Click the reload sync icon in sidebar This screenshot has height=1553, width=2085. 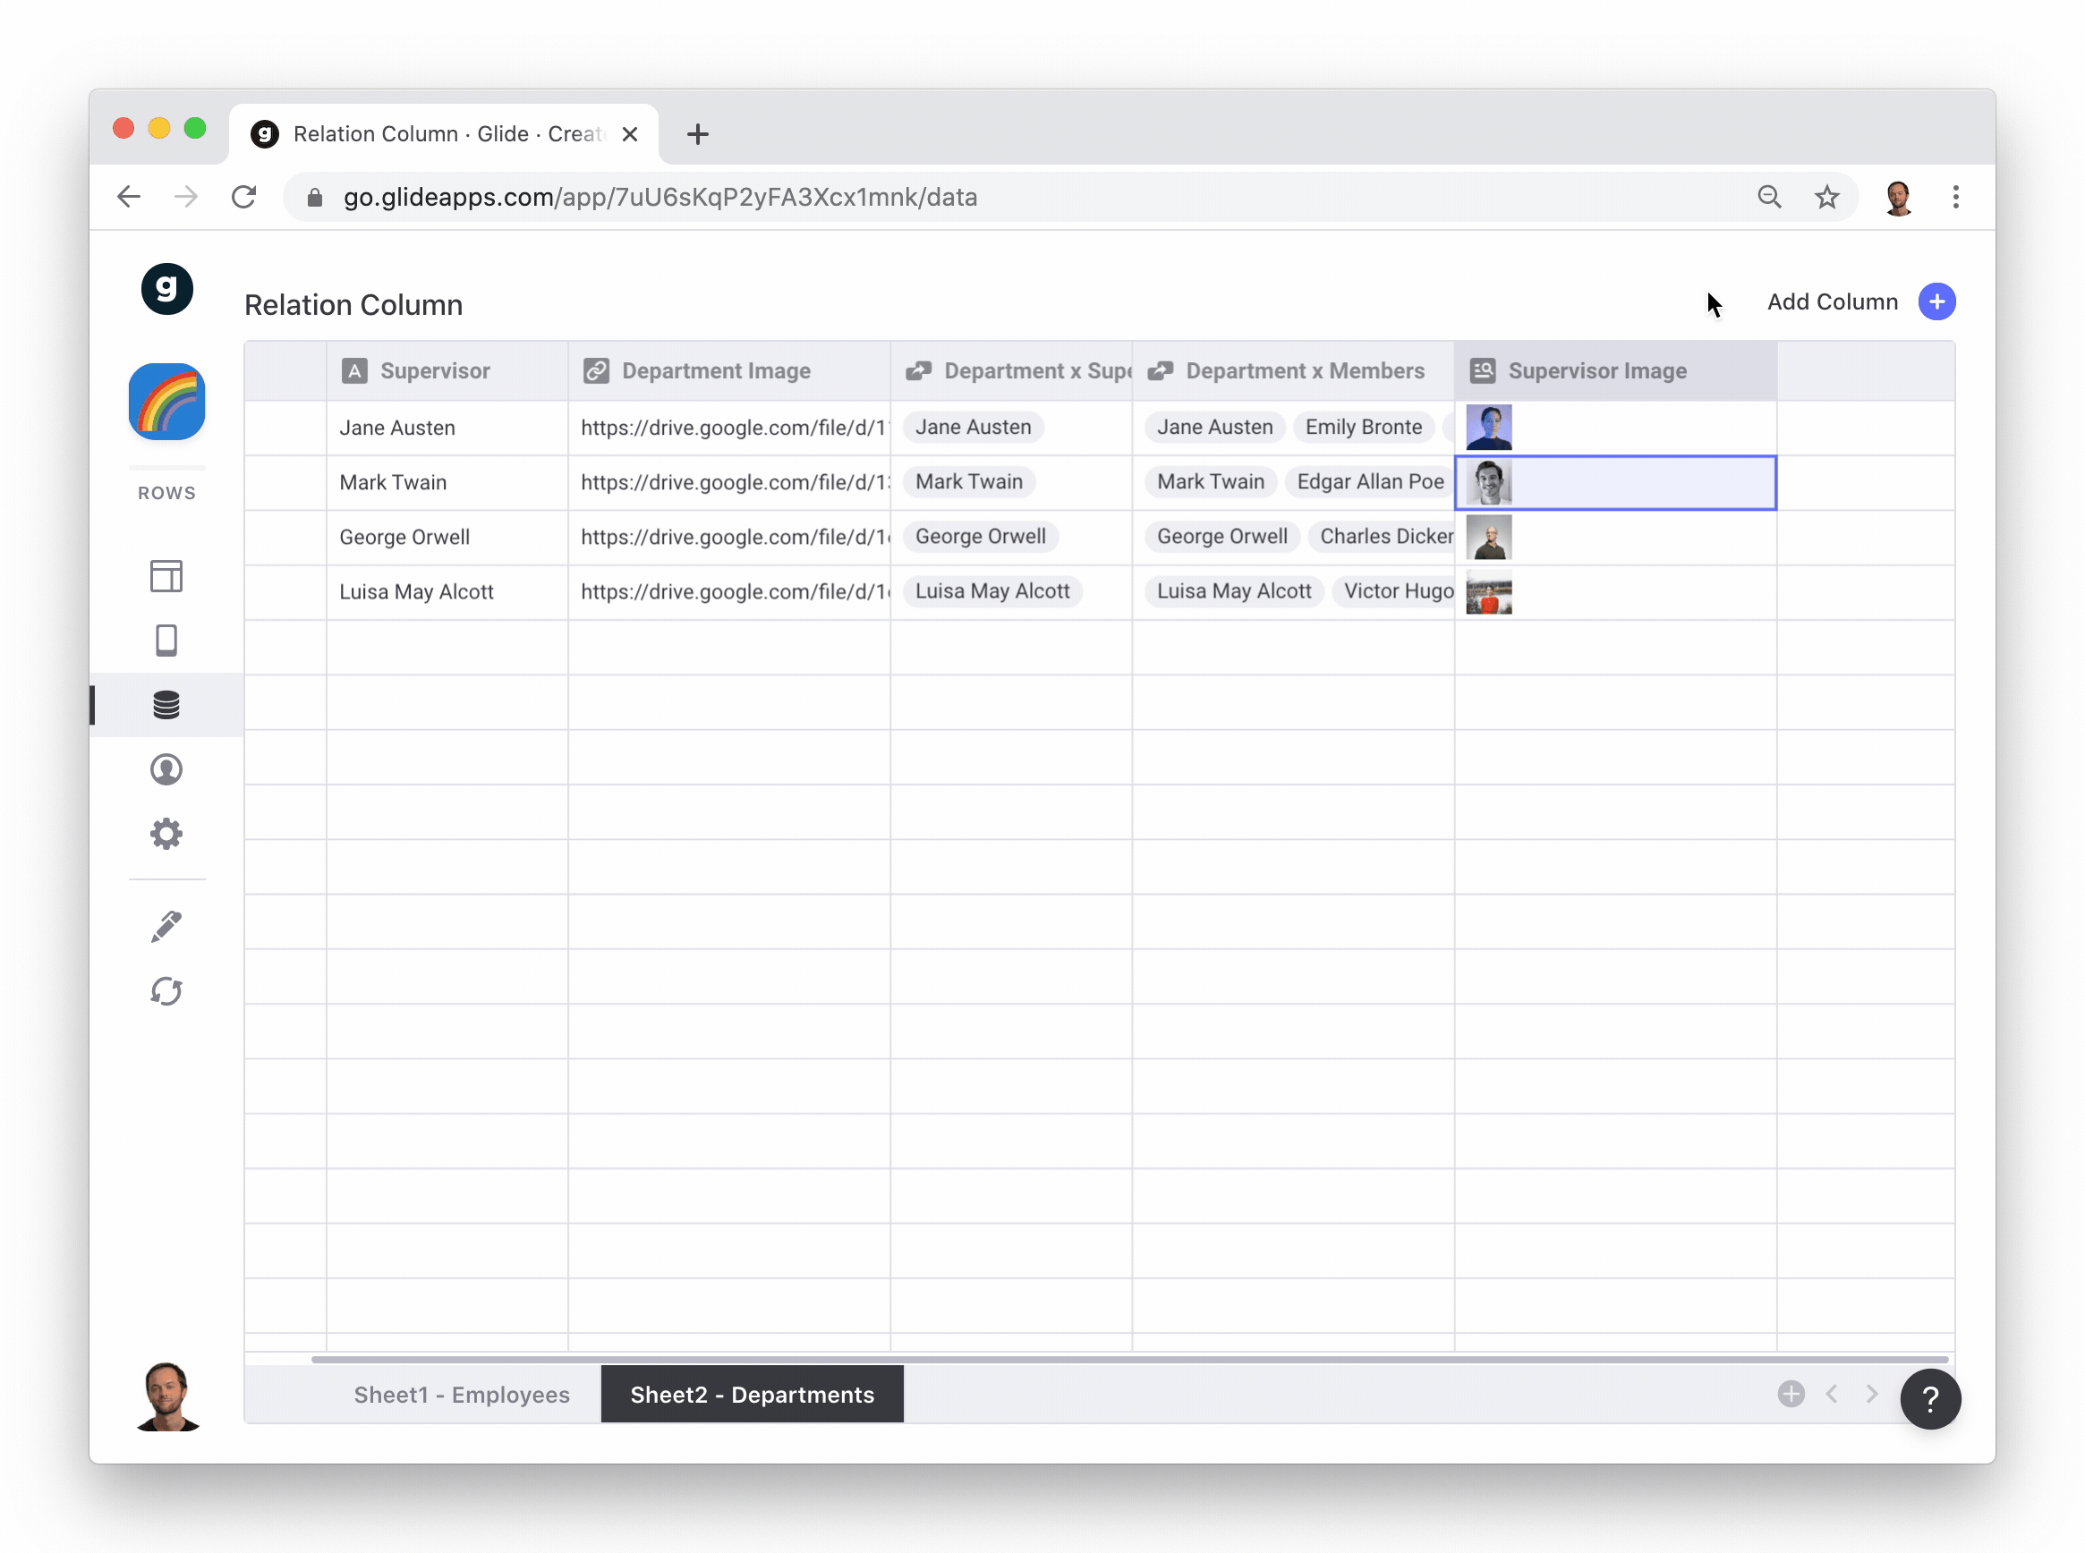tap(166, 992)
